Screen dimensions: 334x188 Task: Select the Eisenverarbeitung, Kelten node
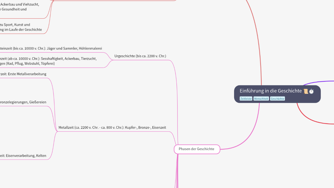[x=23, y=156]
